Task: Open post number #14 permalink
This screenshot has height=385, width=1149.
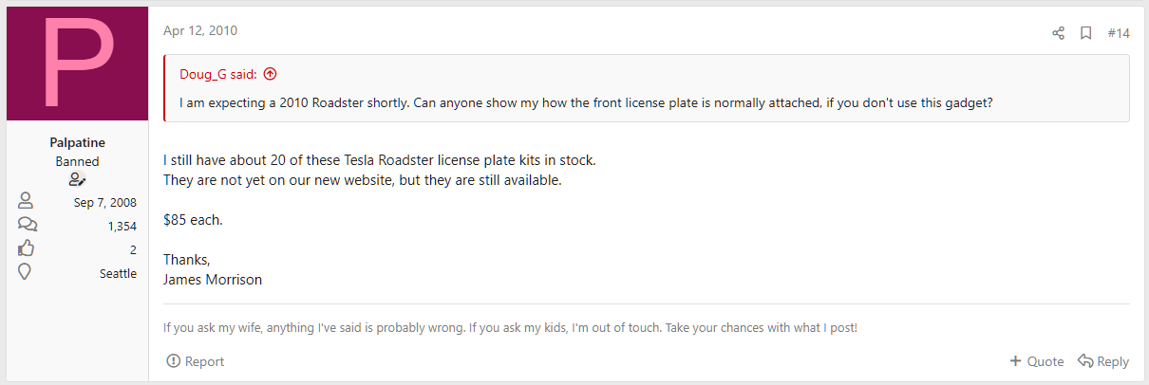Action: point(1119,33)
